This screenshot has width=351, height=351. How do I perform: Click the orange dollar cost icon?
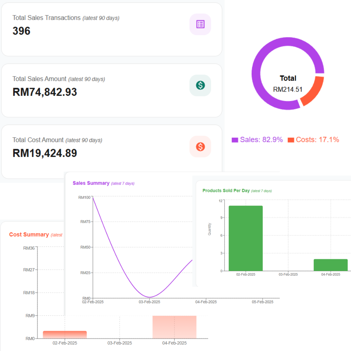(x=200, y=146)
